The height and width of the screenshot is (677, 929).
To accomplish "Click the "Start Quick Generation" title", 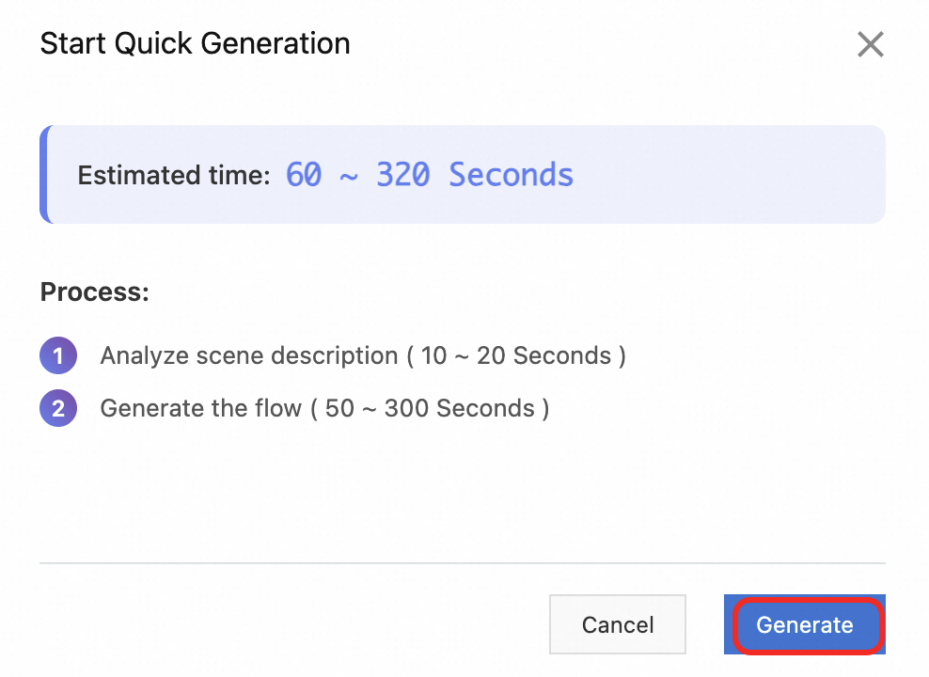I will tap(195, 43).
